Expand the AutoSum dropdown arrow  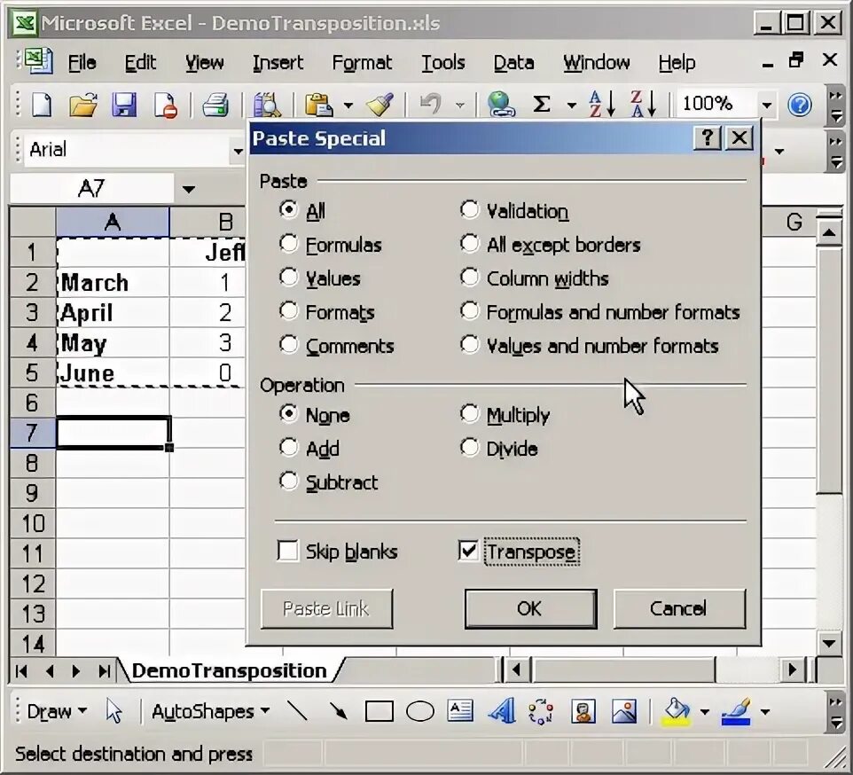tap(571, 104)
